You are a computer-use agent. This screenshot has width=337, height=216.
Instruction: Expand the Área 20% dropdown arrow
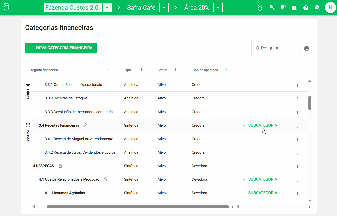coord(218,8)
